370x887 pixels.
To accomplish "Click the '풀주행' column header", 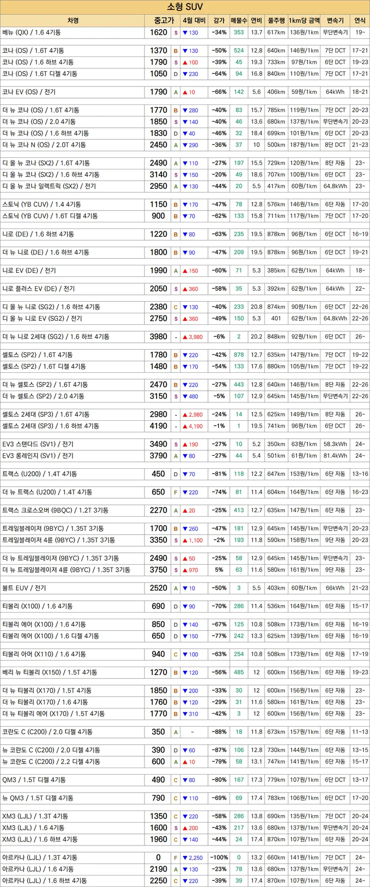I will tap(276, 20).
